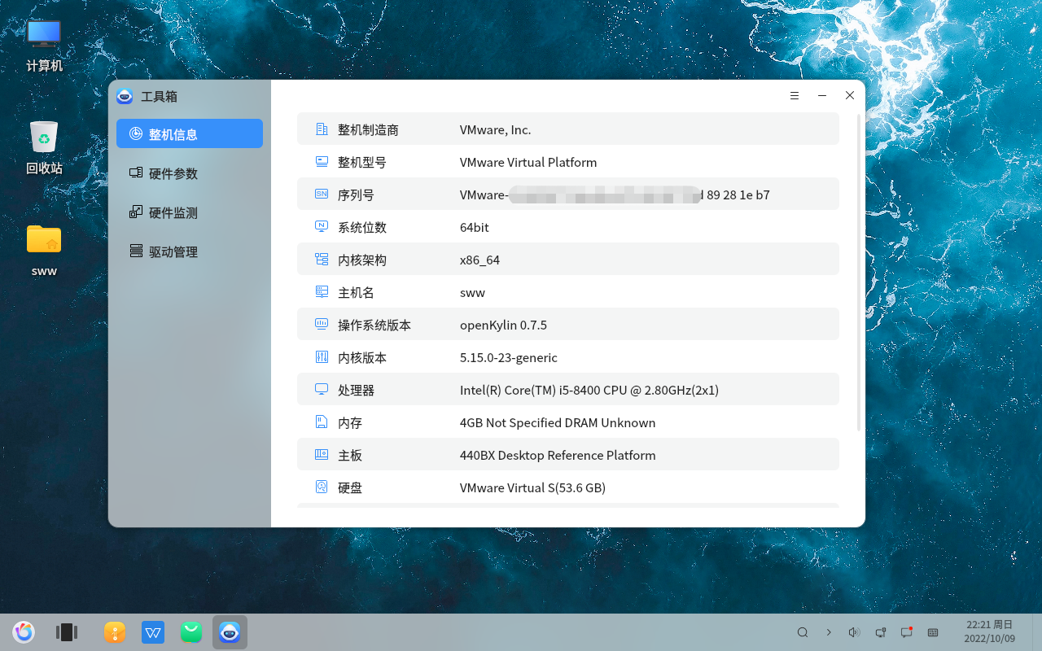
Task: Open 硬件参数 section
Action: [190, 173]
